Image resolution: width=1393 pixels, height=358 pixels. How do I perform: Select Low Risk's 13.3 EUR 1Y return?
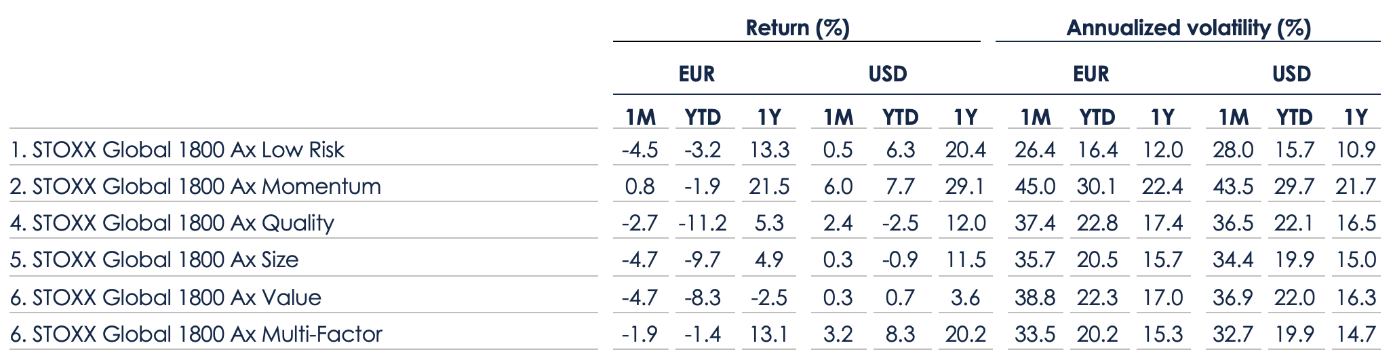(x=769, y=150)
